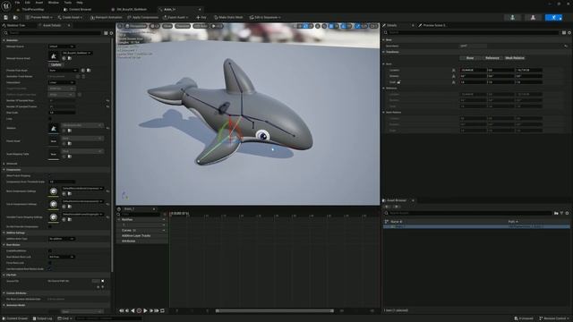This screenshot has width=573, height=322.
Task: Open the viewport Character menu
Action: coord(183,26)
